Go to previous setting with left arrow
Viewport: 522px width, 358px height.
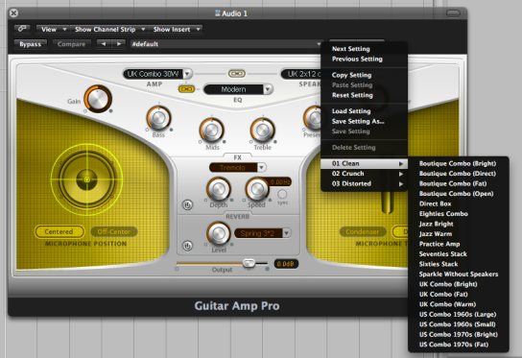104,44
